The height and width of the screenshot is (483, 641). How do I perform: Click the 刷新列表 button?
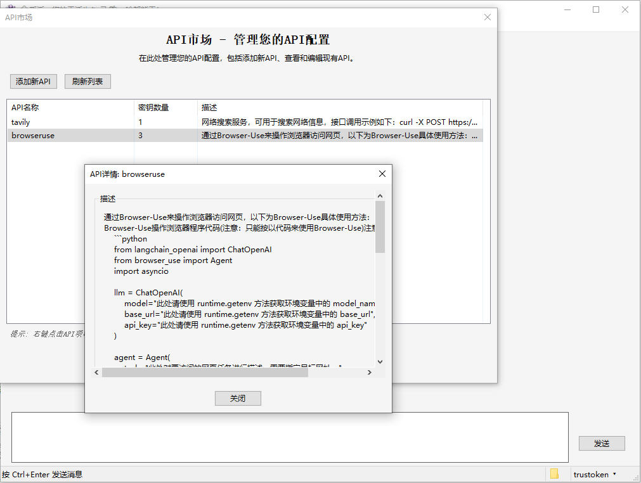pos(87,81)
